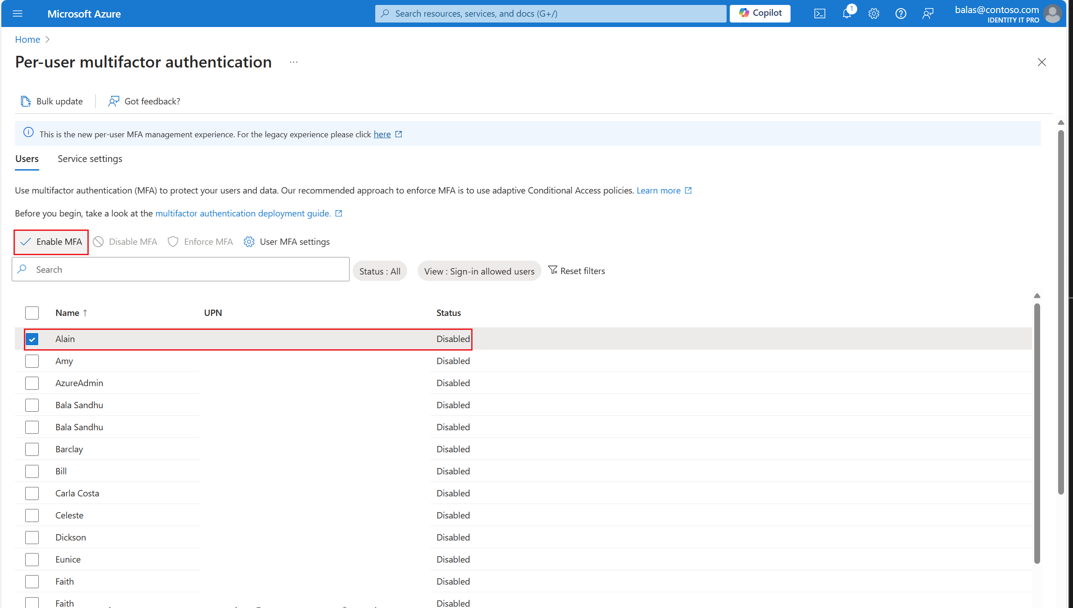Expand the ellipsis menu options
This screenshot has width=1073, height=608.
click(x=294, y=62)
